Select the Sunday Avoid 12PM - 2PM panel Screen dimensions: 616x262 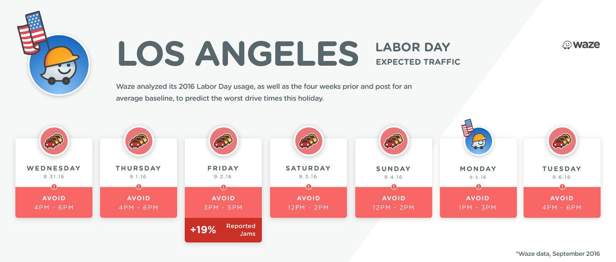(x=393, y=203)
